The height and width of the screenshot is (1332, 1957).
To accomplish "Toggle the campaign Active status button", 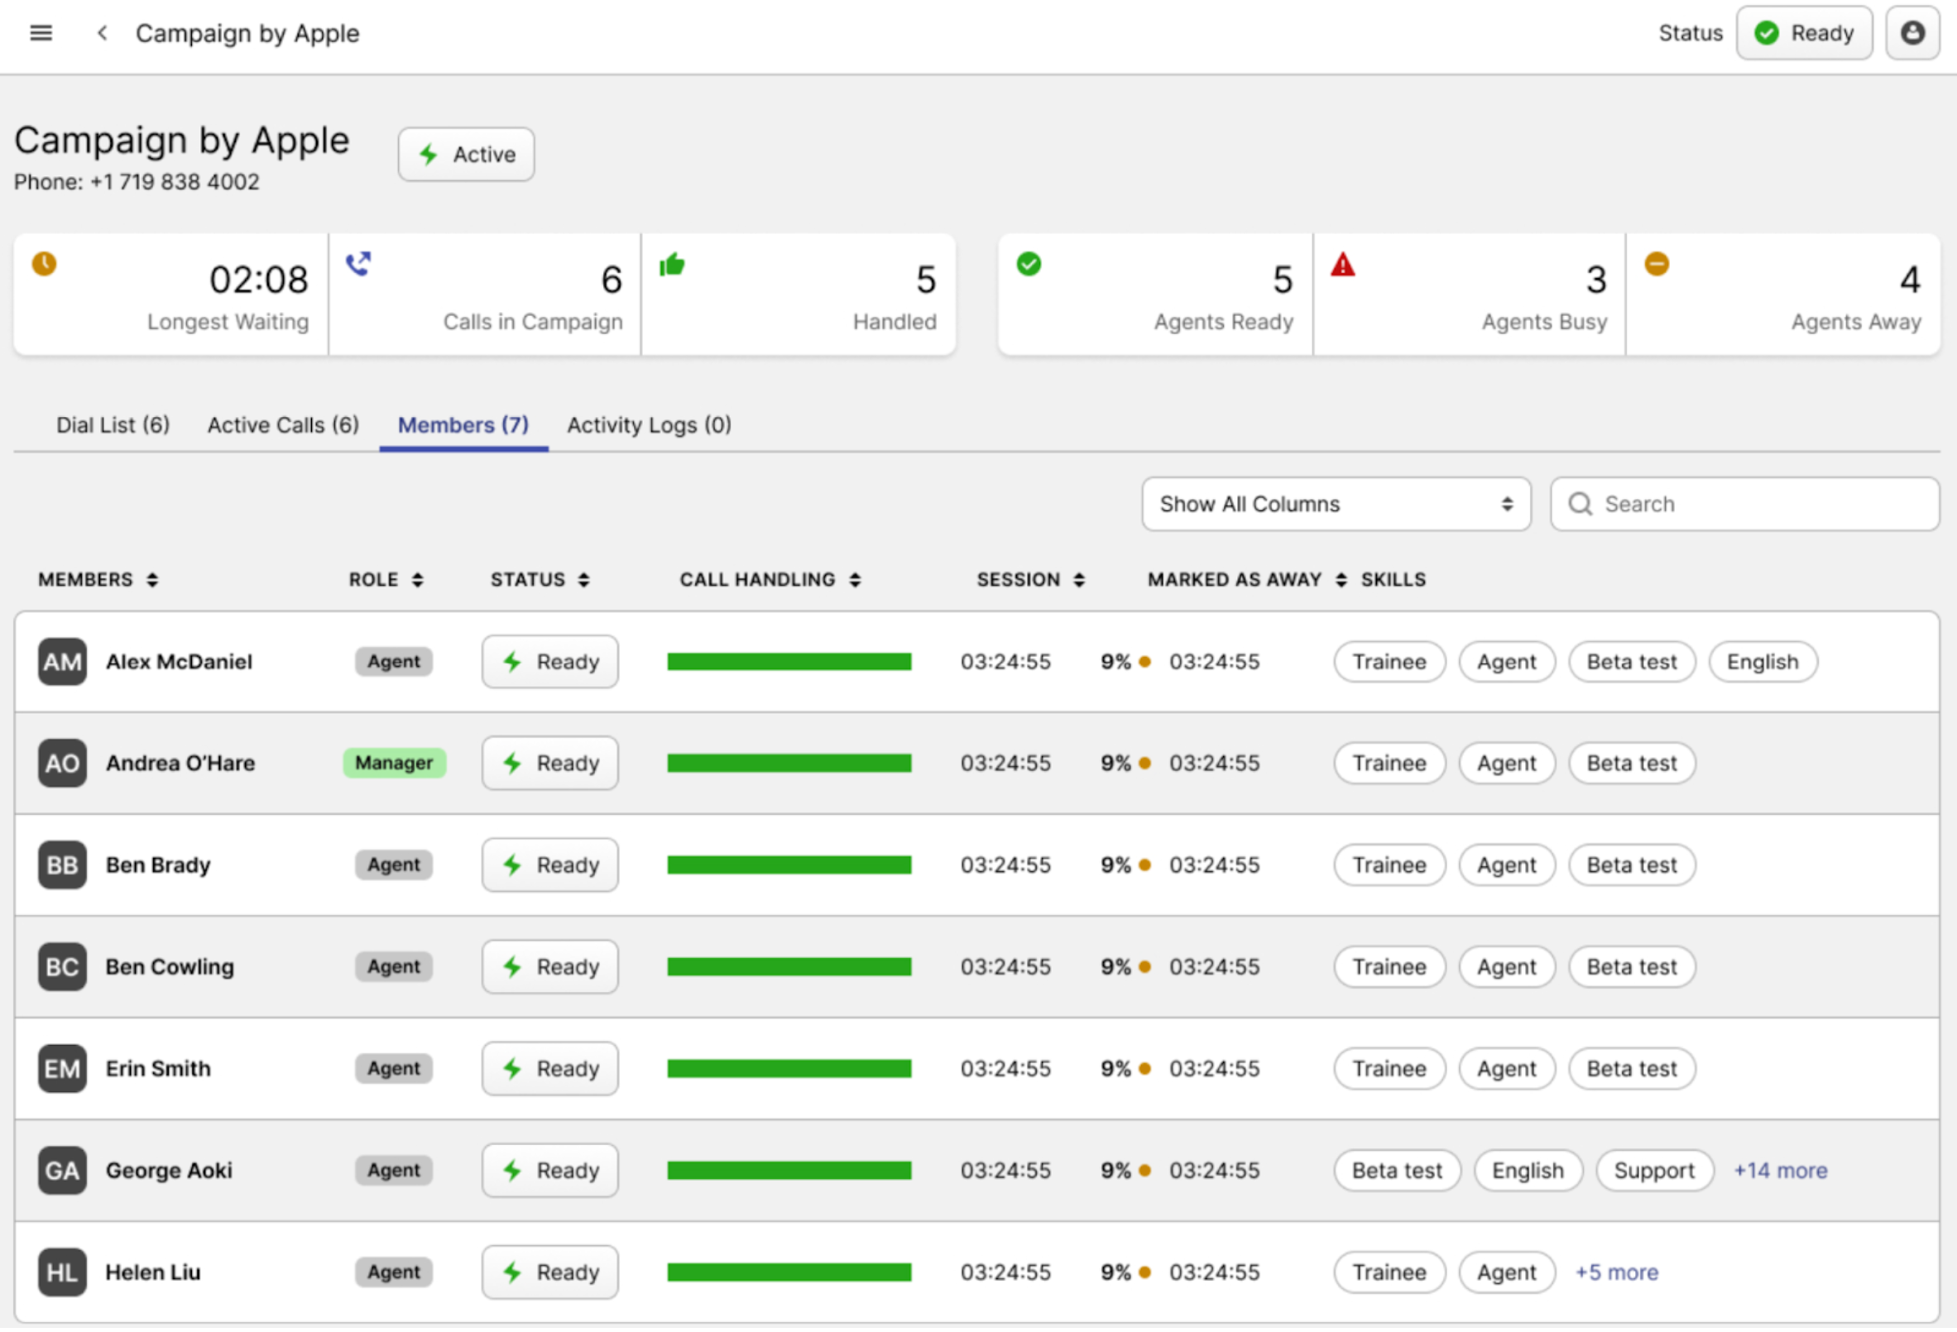I will (466, 154).
